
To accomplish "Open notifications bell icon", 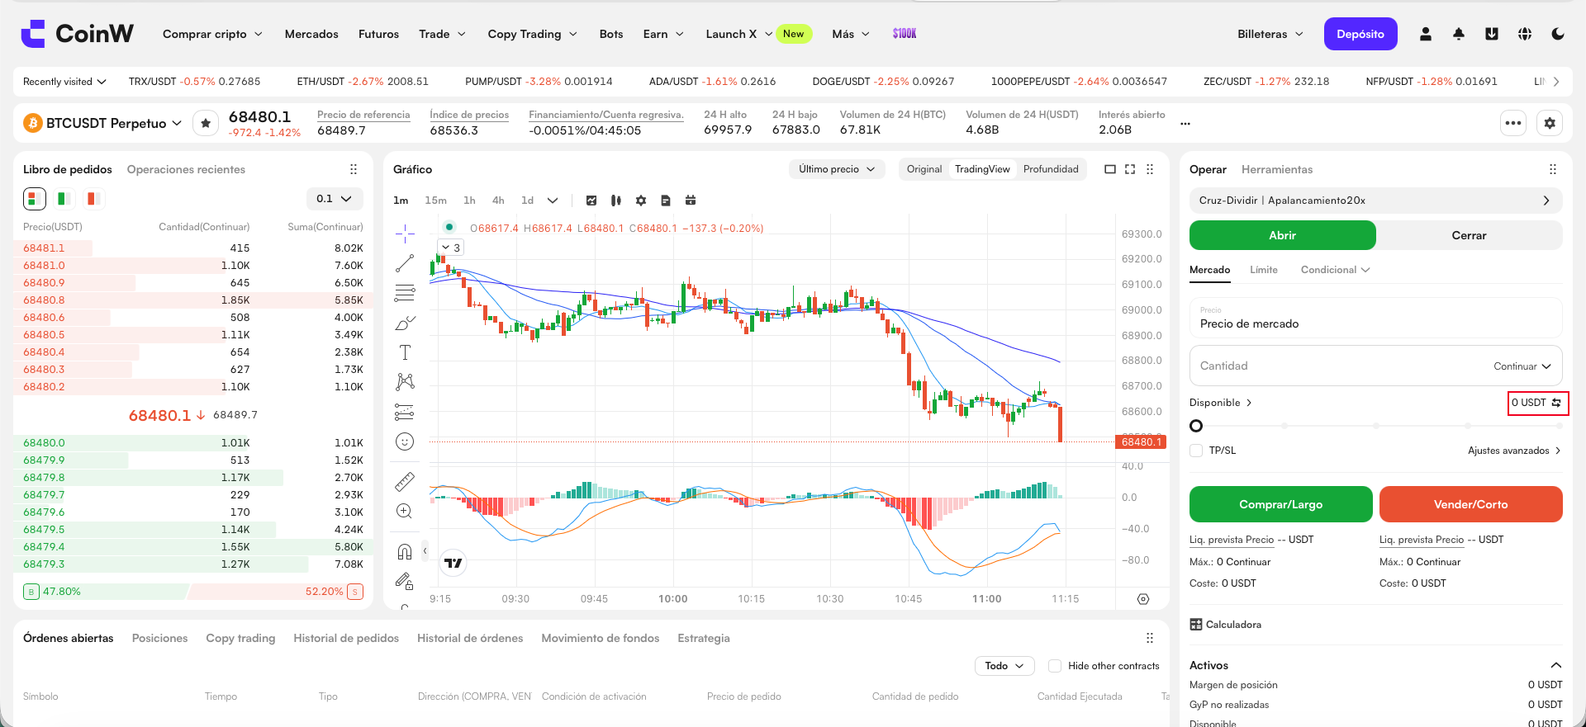I will click(1459, 34).
